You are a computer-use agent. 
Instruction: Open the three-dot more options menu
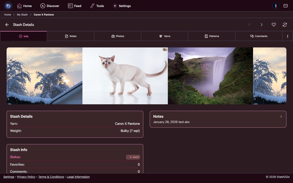pyautogui.click(x=288, y=36)
